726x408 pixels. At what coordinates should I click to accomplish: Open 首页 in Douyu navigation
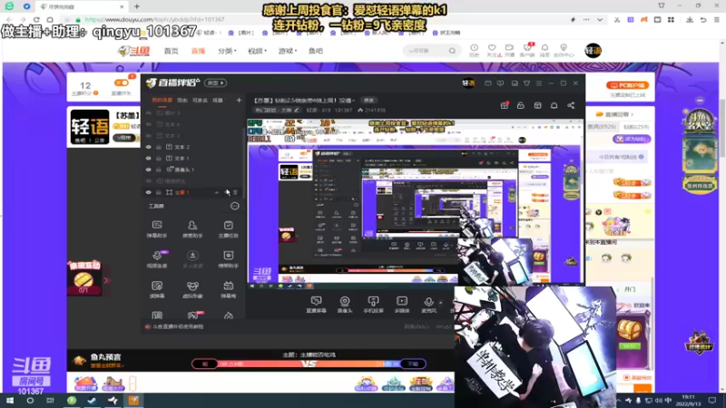171,51
